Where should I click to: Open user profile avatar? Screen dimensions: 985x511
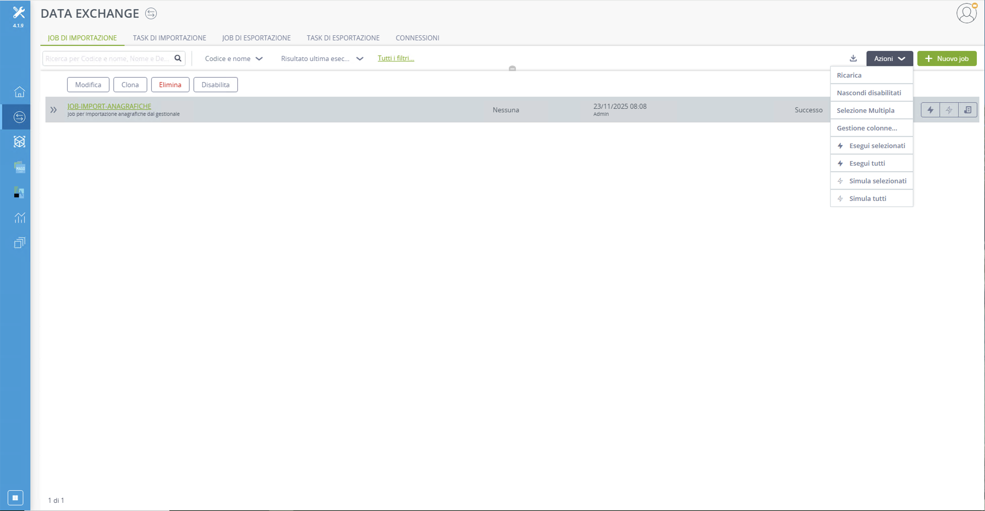pos(967,13)
